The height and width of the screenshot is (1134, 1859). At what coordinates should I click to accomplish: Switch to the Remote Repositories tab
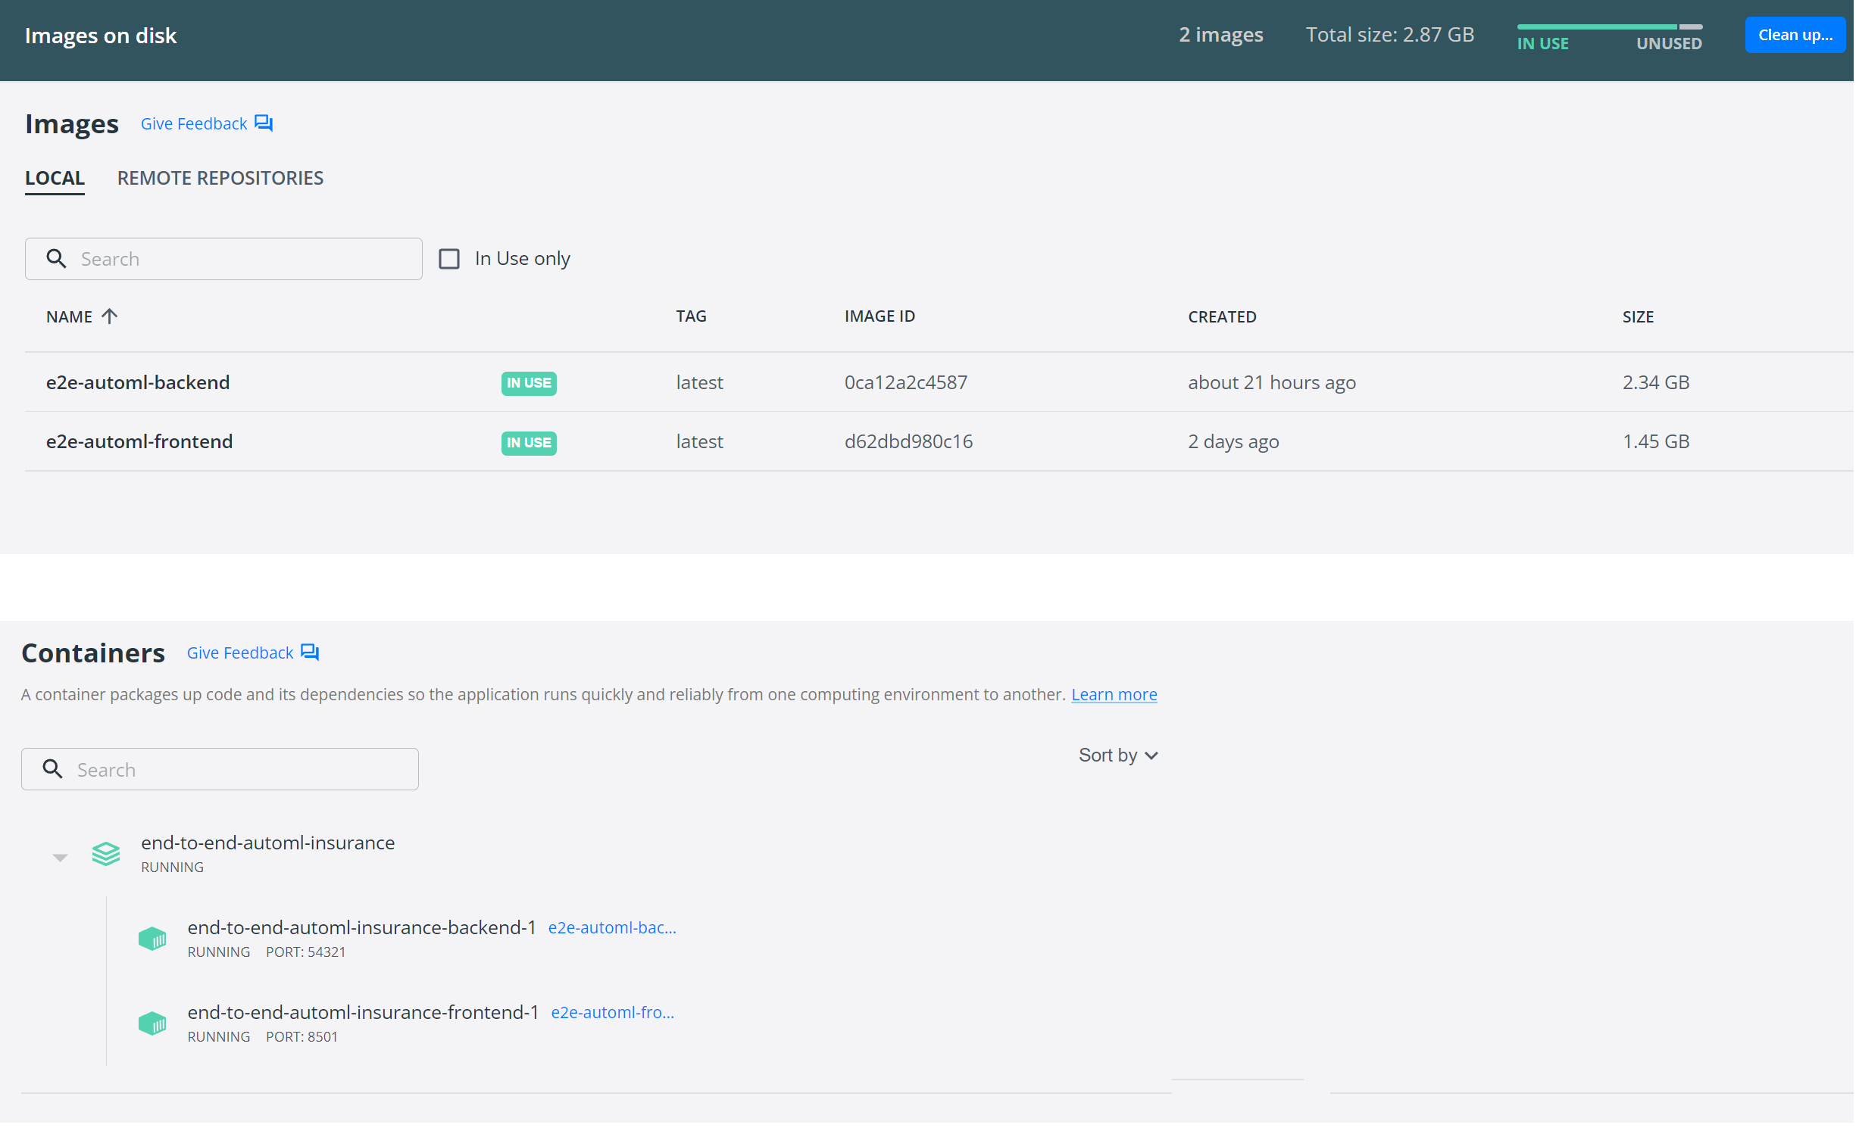tap(220, 179)
